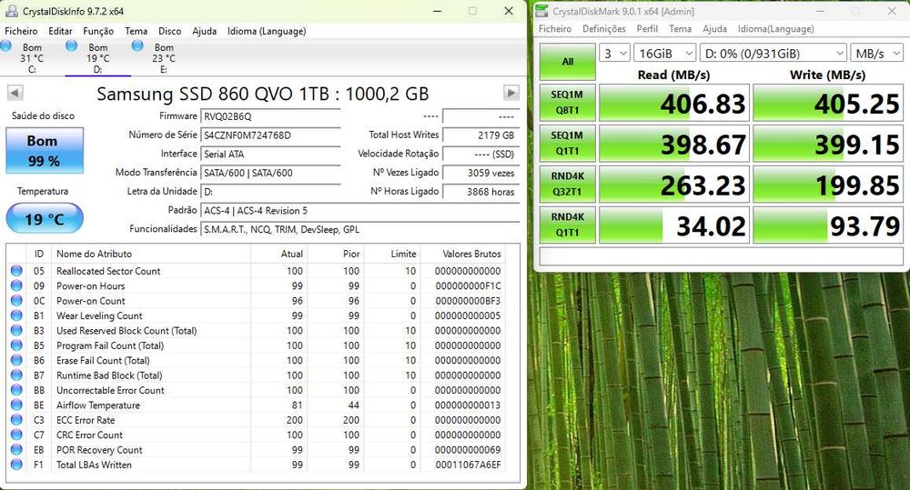Click status orb for Wear Leveling Count
The image size is (910, 490).
pos(16,315)
